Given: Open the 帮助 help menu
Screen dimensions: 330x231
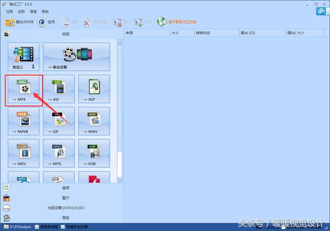Looking at the screenshot, I should point(45,11).
